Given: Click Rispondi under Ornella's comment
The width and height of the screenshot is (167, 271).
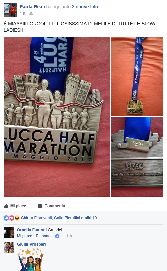Looking at the screenshot, I should pos(44,236).
